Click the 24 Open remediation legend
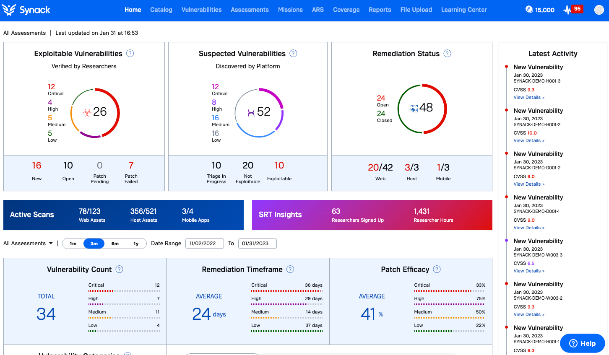 pos(383,101)
